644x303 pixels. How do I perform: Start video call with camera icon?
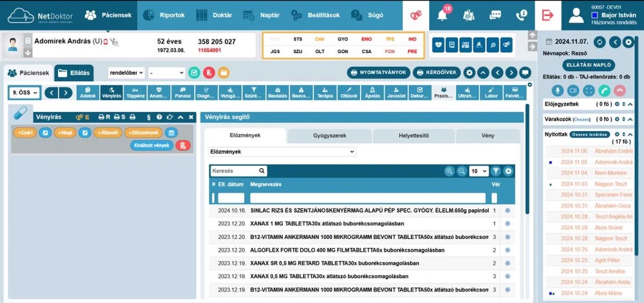[573, 91]
